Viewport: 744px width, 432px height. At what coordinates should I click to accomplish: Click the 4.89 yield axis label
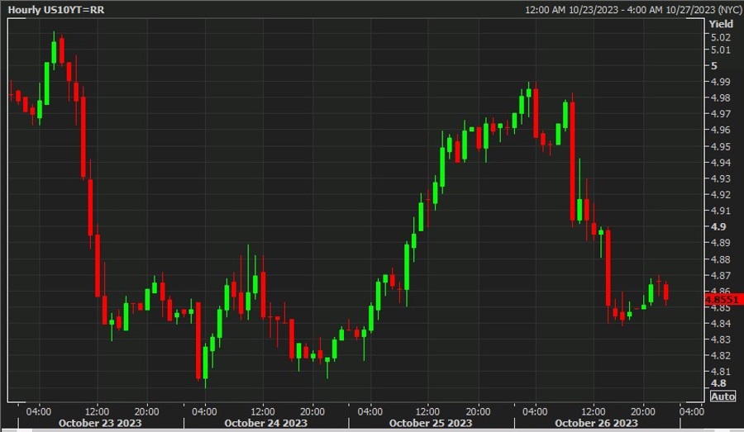[720, 243]
